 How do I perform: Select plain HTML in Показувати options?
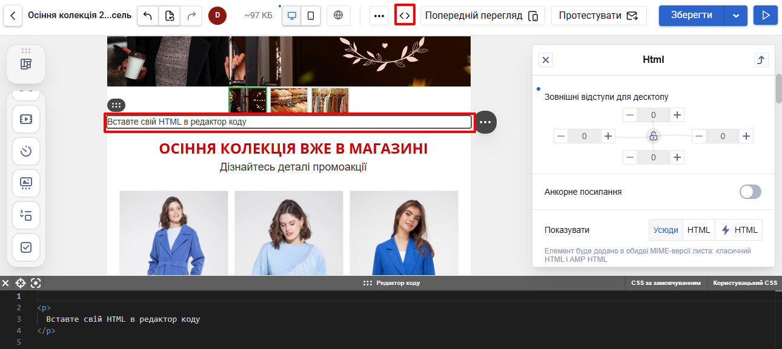point(699,230)
